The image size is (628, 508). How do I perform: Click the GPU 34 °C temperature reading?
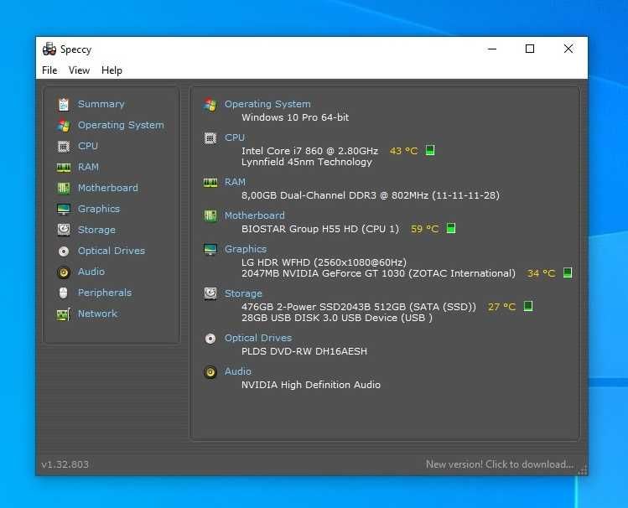coord(541,273)
